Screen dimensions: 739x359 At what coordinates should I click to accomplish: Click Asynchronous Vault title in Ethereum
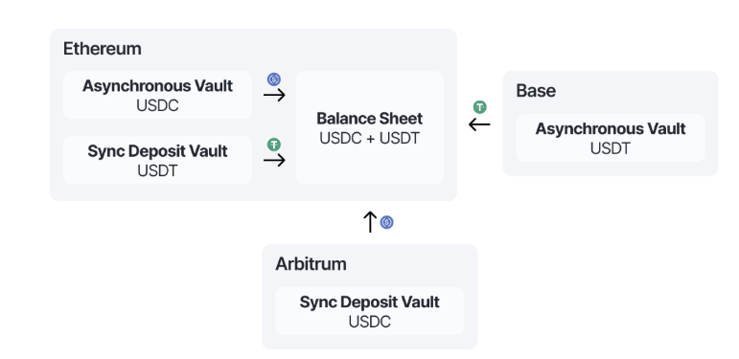(x=157, y=86)
